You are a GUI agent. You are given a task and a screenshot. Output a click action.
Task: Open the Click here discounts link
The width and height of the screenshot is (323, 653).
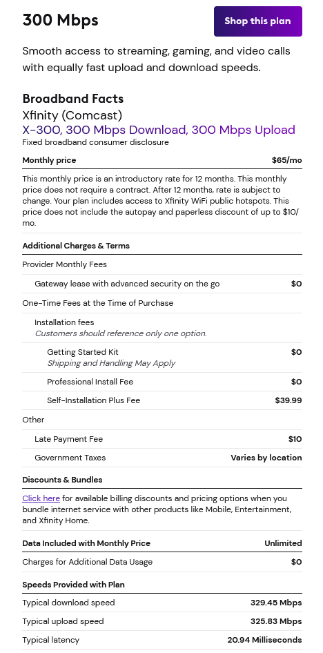[x=41, y=498]
